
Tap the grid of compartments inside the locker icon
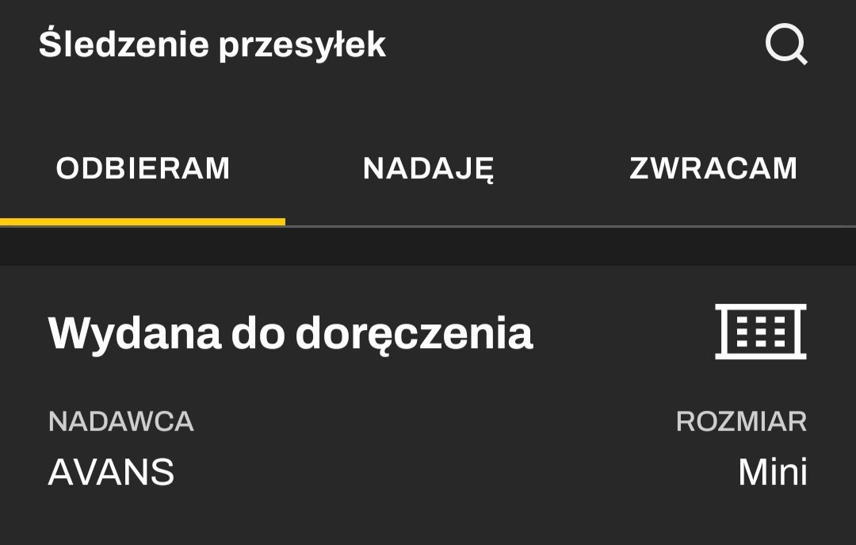[760, 332]
